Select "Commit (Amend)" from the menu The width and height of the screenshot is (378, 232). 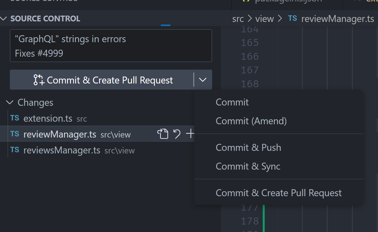click(251, 121)
